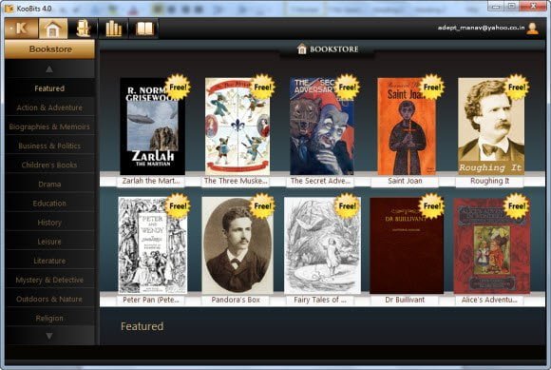Select the Leisure category
This screenshot has height=370, width=551.
pos(50,242)
